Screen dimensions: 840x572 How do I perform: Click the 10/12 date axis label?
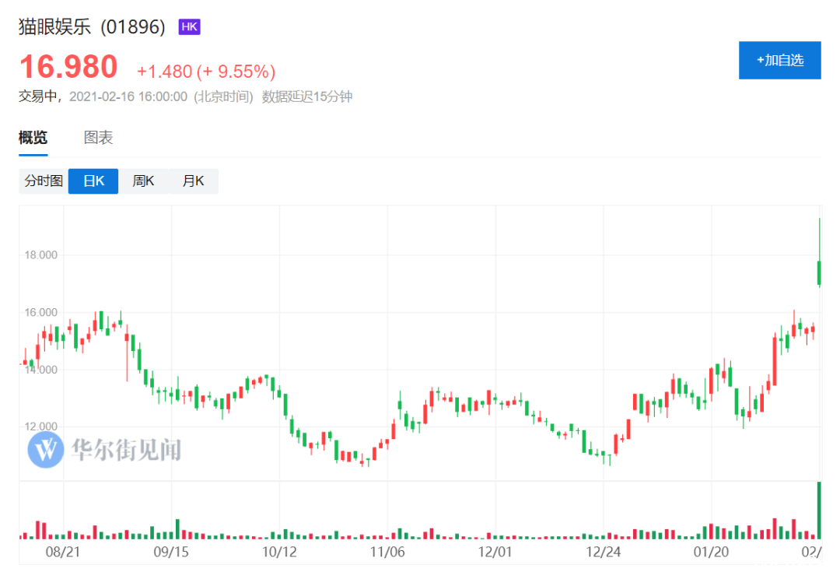click(x=279, y=553)
